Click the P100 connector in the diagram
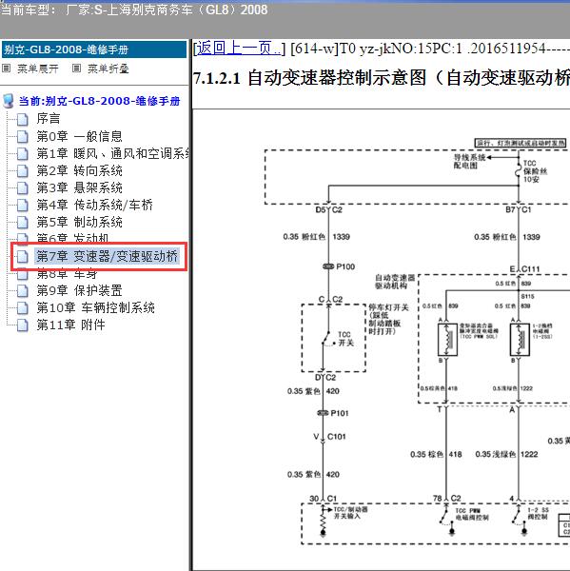 pyautogui.click(x=339, y=266)
